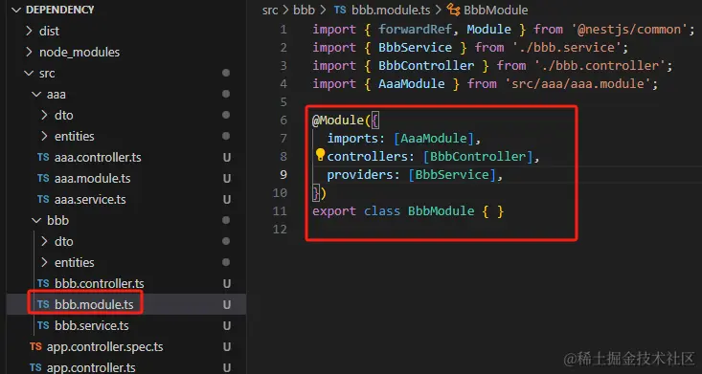The height and width of the screenshot is (374, 702).
Task: Click line number 6 in gutter
Action: click(x=283, y=121)
